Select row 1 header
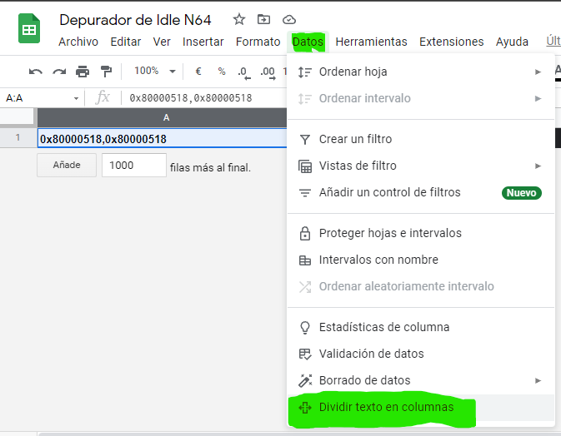 point(18,138)
